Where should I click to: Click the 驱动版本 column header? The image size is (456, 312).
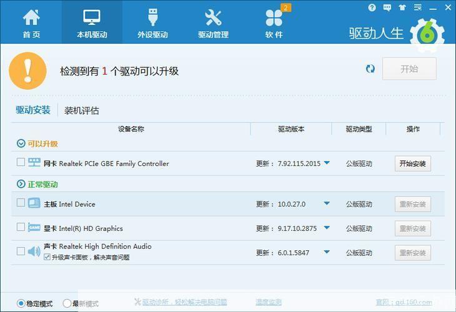pos(291,129)
